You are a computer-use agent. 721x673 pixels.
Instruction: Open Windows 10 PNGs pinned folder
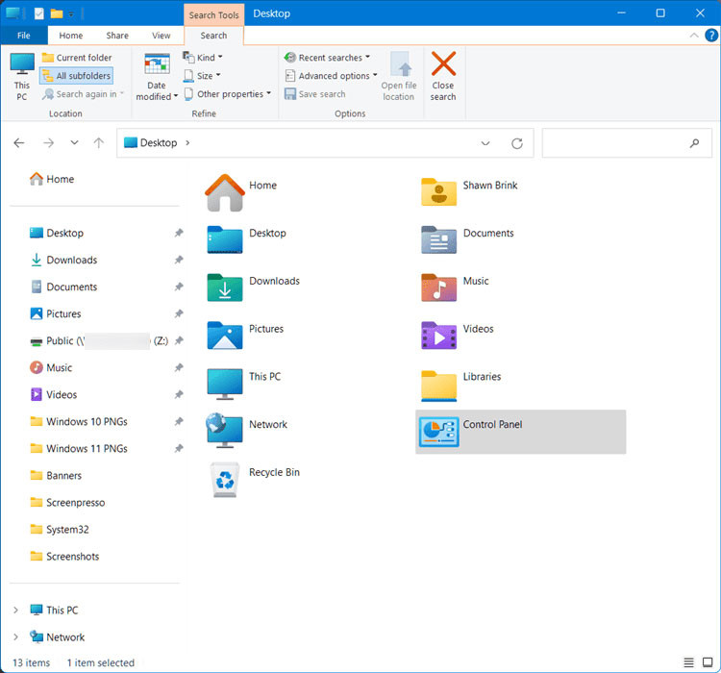click(x=78, y=421)
